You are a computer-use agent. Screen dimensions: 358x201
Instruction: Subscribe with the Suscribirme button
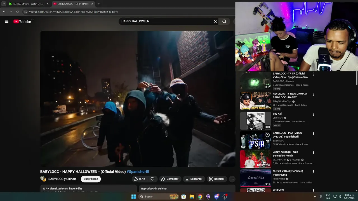point(91,179)
